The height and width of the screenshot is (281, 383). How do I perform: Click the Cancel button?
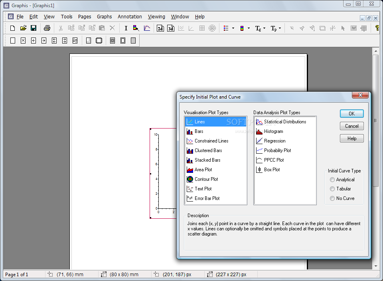tap(352, 126)
